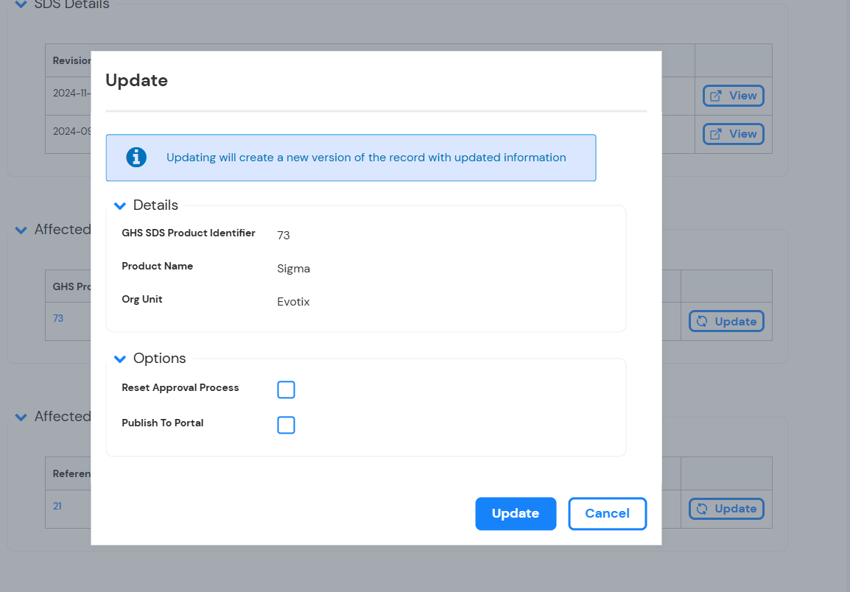Viewport: 850px width, 592px height.
Task: Enable the Publish To Portal checkbox
Action: click(286, 425)
